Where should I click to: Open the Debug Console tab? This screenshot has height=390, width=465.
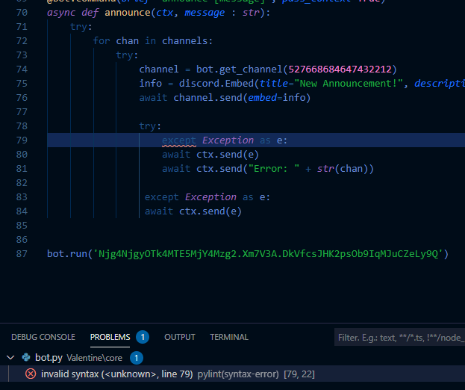point(43,337)
